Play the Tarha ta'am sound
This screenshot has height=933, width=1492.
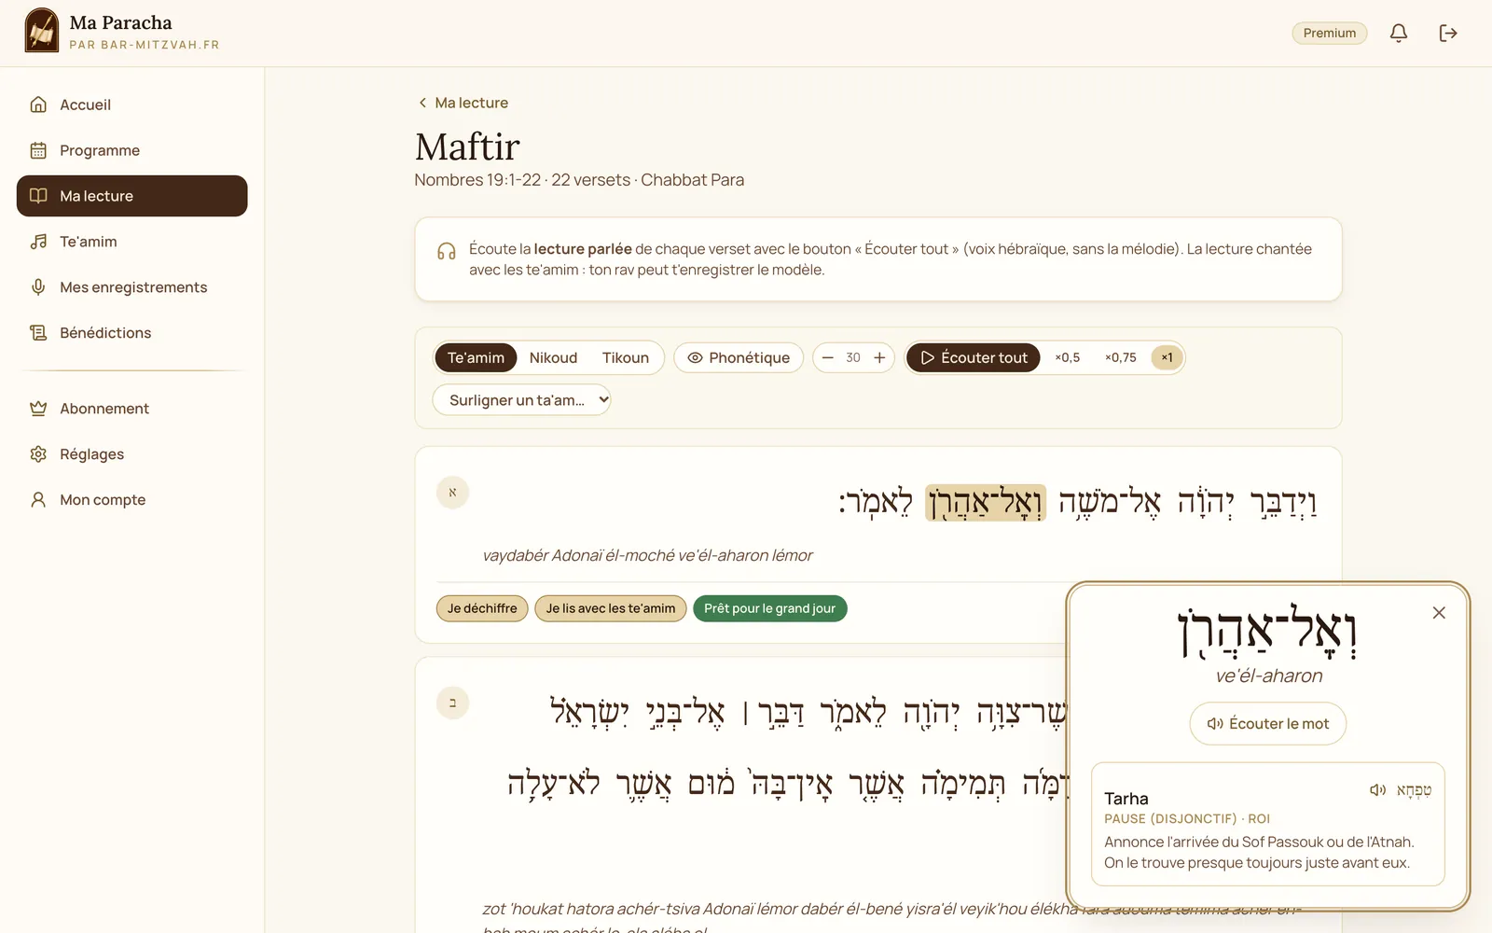1377,790
